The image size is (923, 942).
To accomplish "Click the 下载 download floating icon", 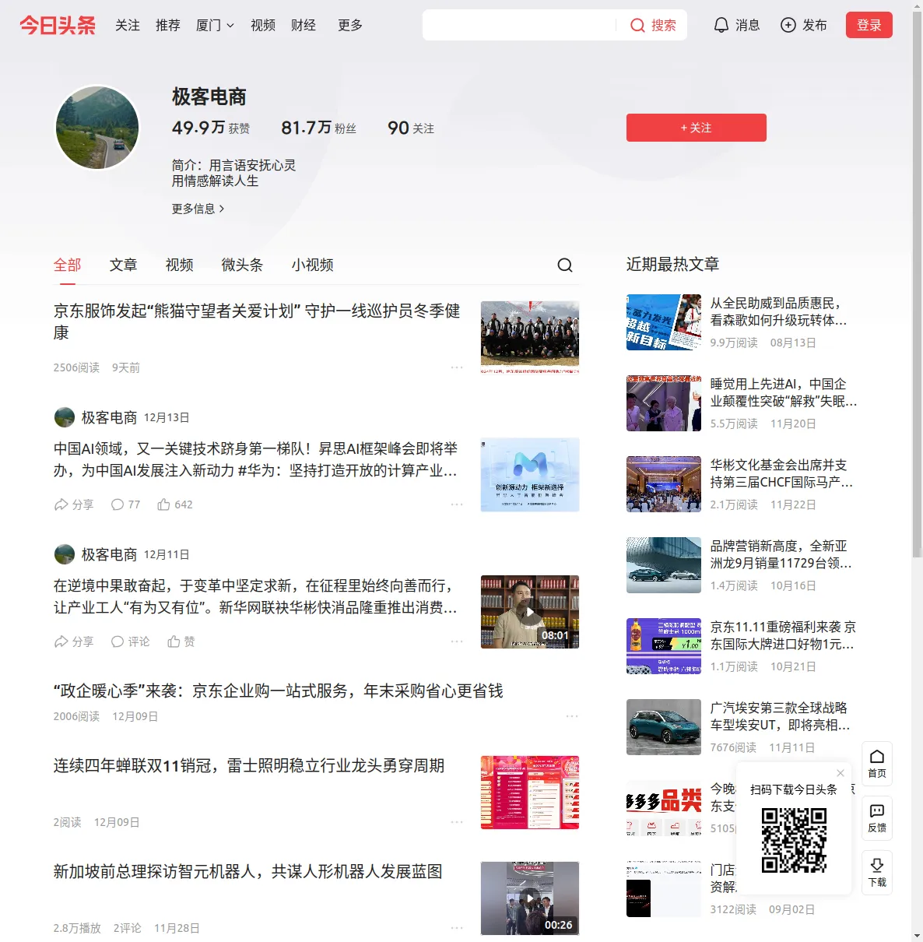I will (877, 873).
